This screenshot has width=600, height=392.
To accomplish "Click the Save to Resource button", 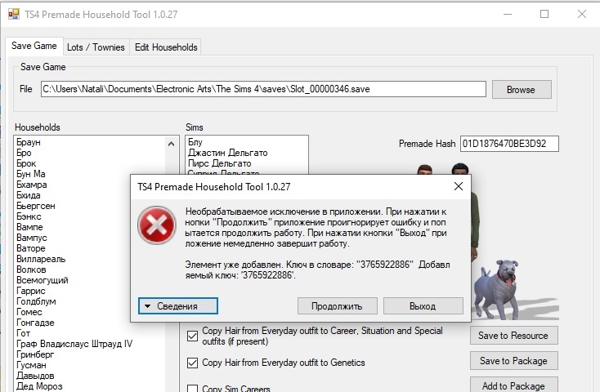I will [514, 336].
